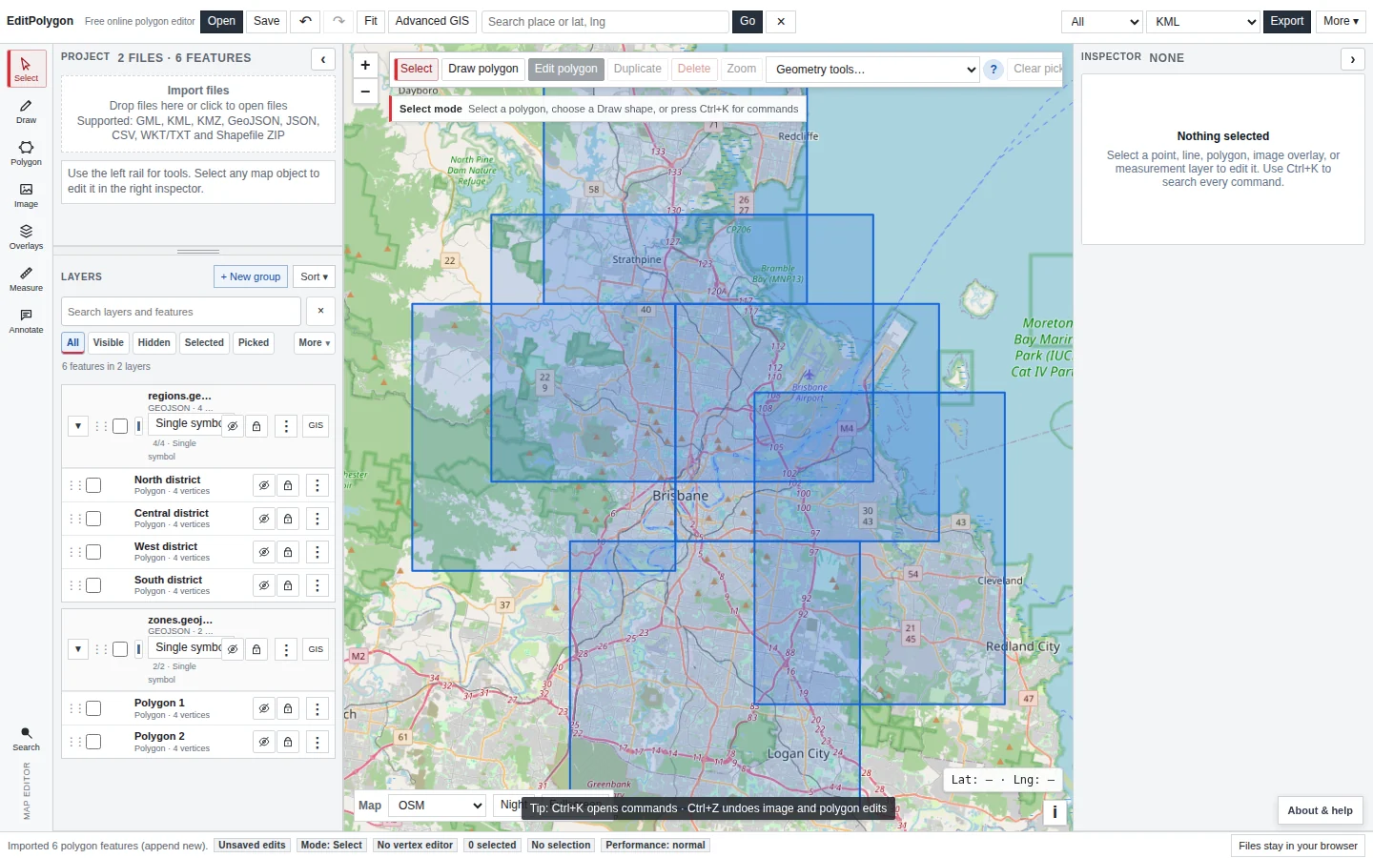Clear the place search with X button
Screen dimensions: 1373x858
pyautogui.click(x=781, y=21)
